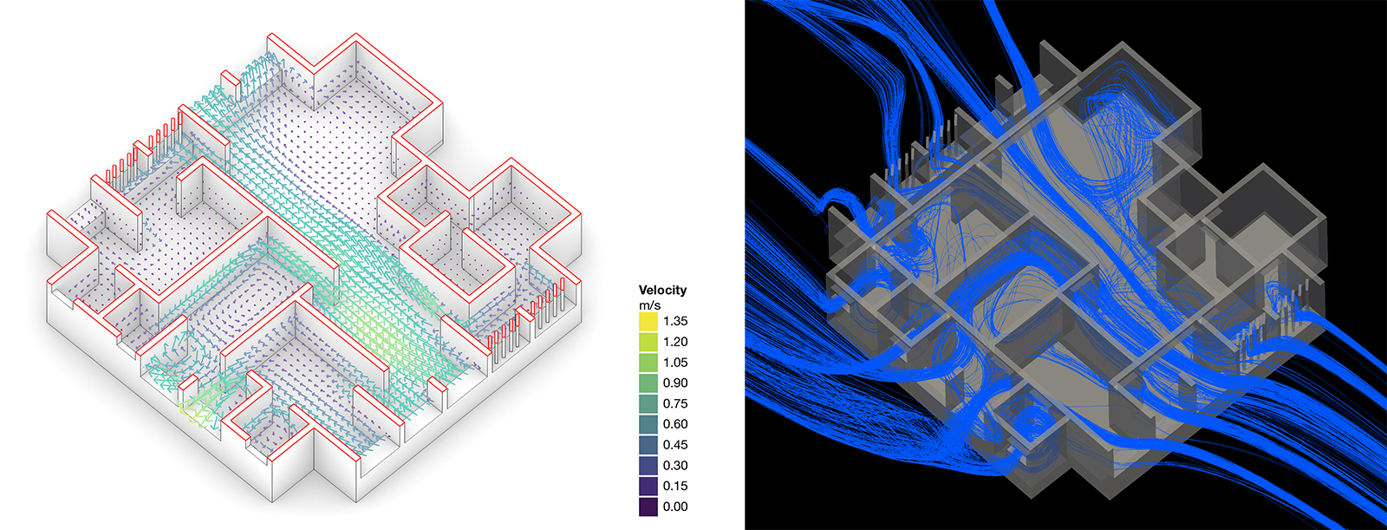
Task: Click the 0.60 legend value text
Action: [675, 424]
